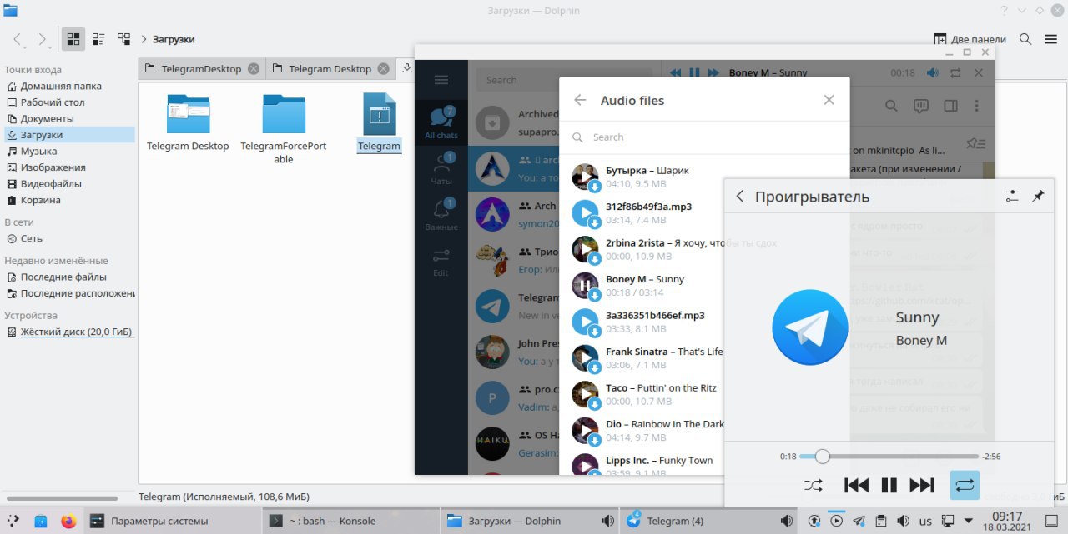Toggle shuffle in Проигрыватель widget
Viewport: 1068px width, 534px height.
[814, 485]
